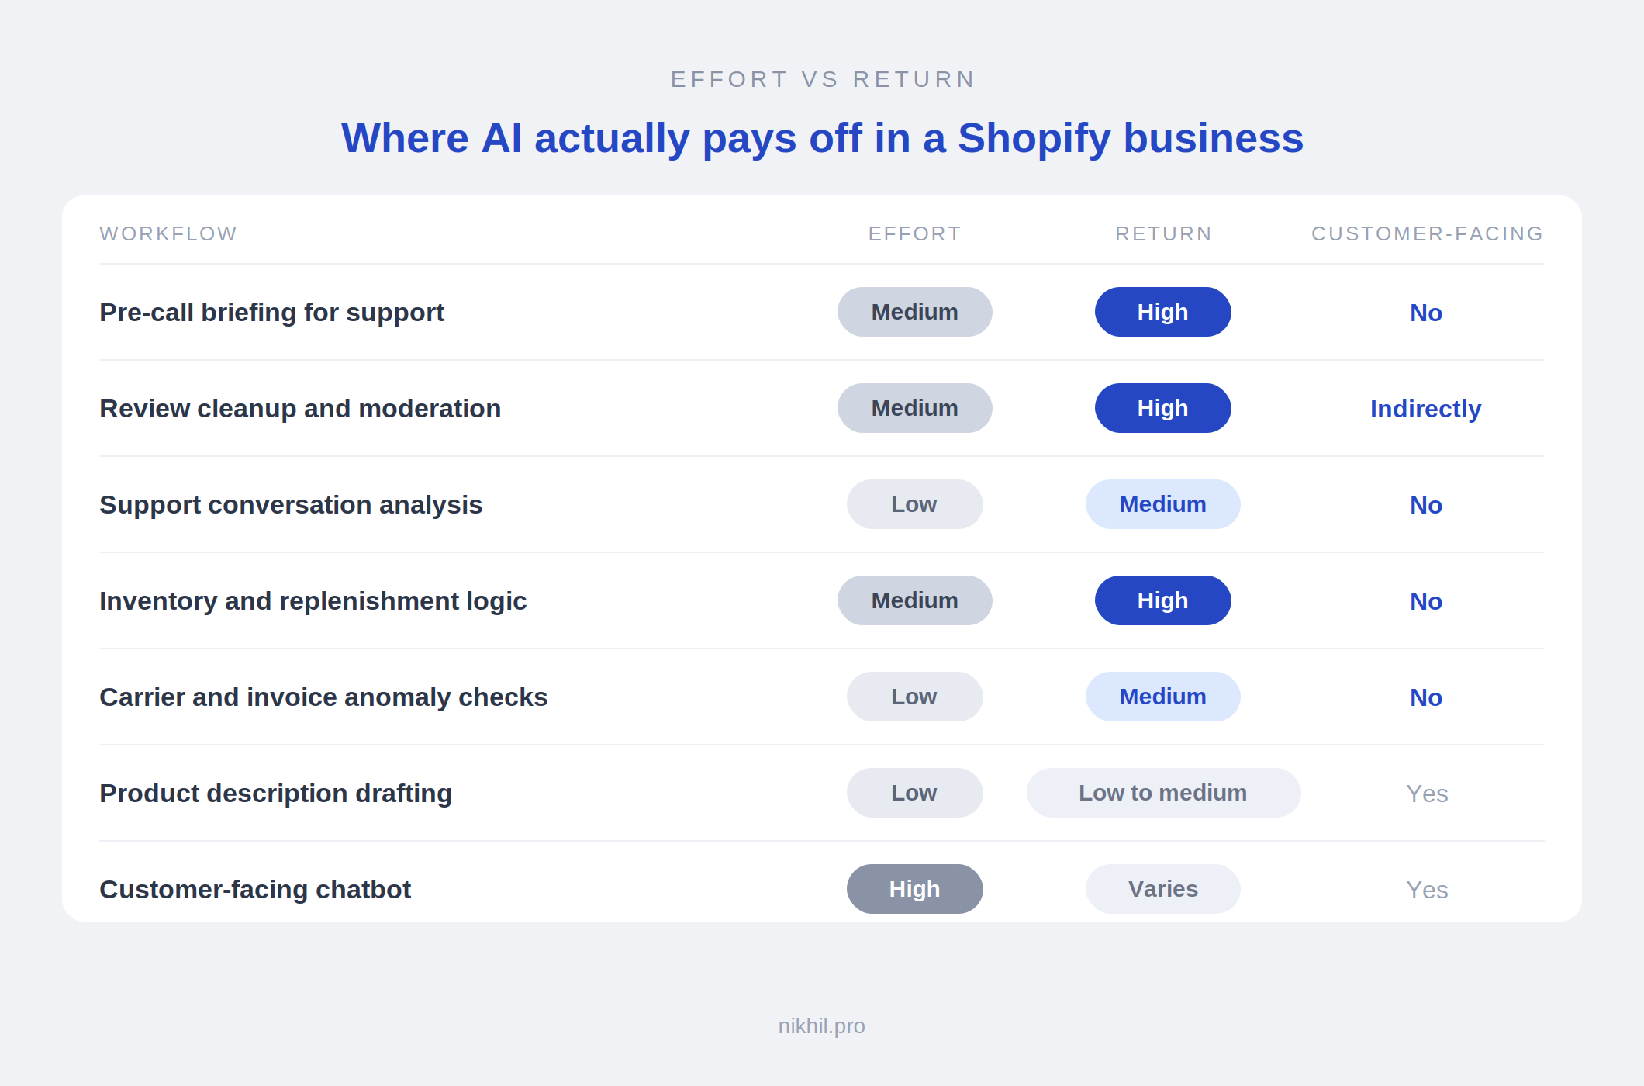Select the High return badge for Pre-call briefing

click(1162, 312)
